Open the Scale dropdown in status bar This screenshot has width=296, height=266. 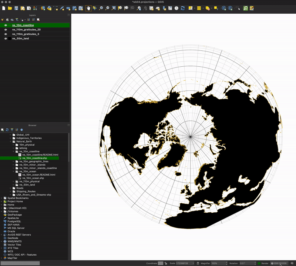tap(194, 263)
